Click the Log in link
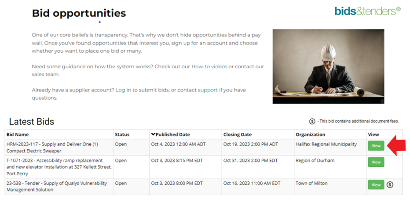 coord(124,90)
